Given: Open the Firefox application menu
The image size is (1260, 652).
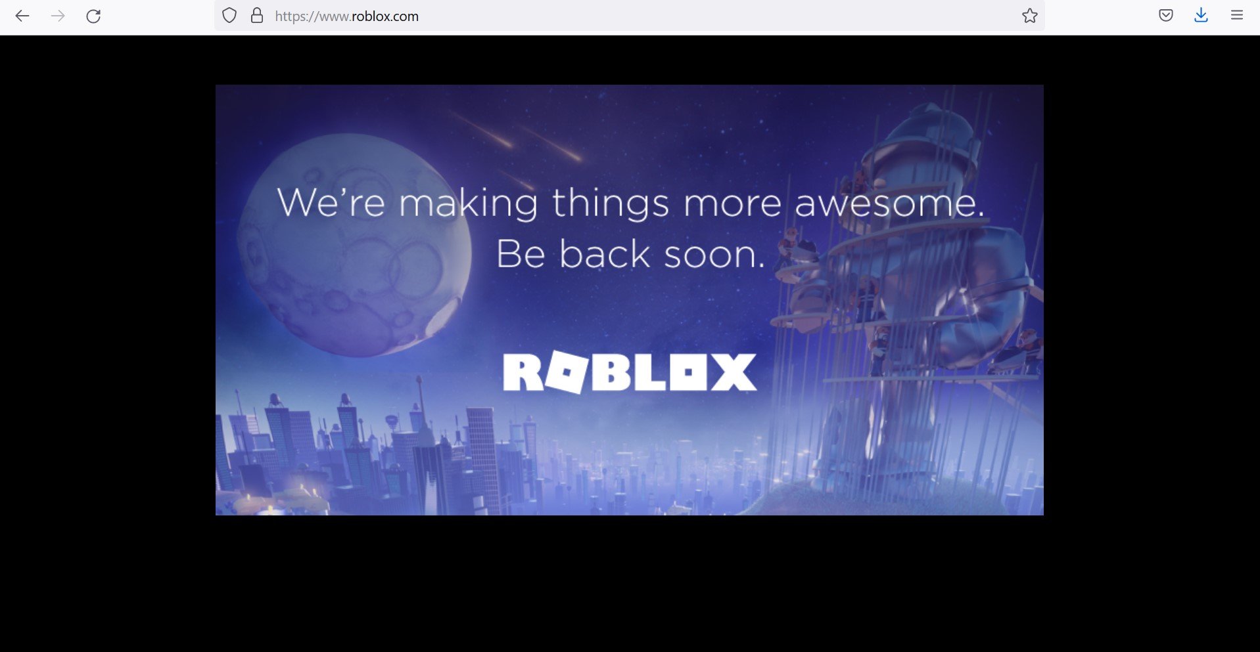Looking at the screenshot, I should (x=1237, y=16).
